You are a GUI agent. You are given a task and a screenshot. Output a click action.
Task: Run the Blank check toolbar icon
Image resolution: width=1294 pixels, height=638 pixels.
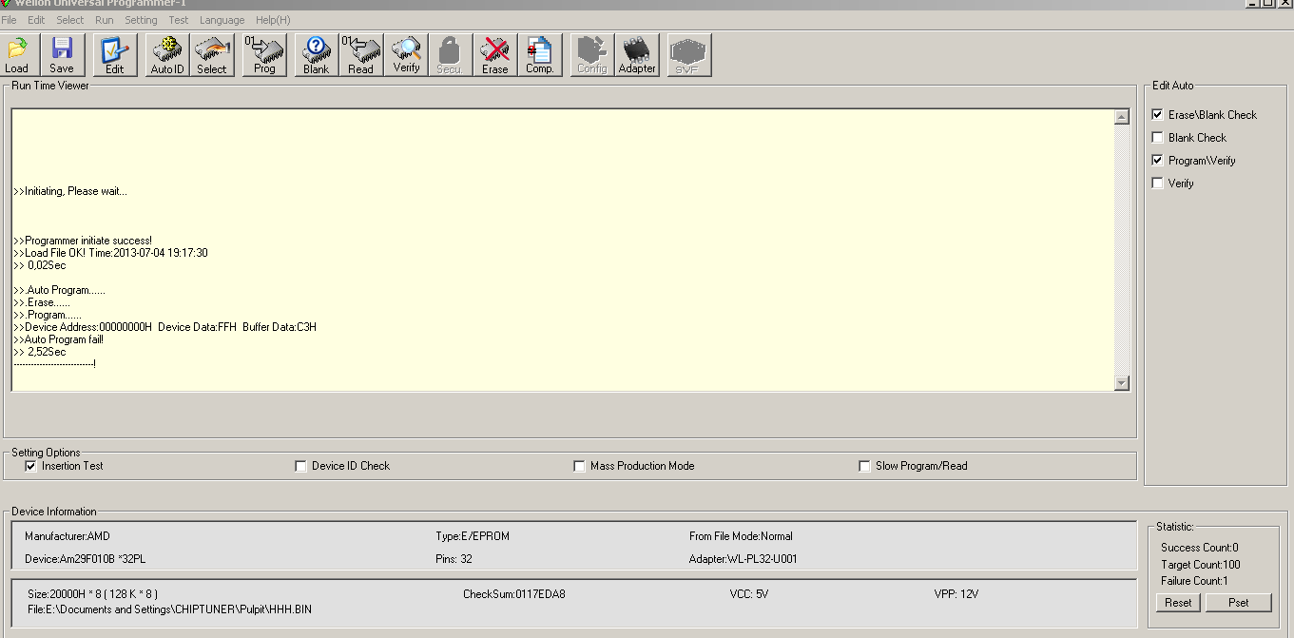pos(317,55)
